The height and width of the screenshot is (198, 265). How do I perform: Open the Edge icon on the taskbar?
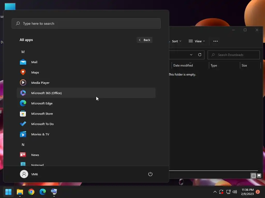coord(43,192)
